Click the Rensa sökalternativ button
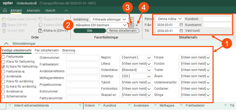236x112 pixels. (x=123, y=31)
